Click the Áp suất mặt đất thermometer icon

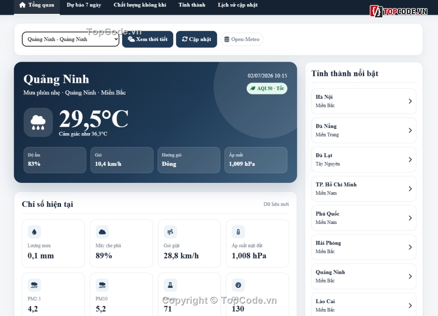[238, 232]
